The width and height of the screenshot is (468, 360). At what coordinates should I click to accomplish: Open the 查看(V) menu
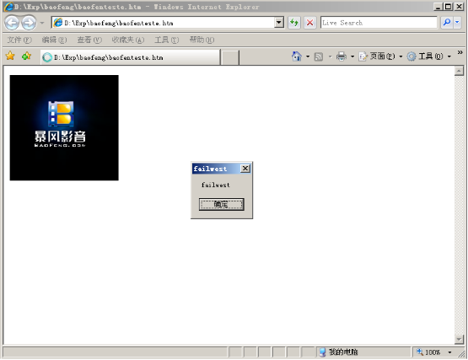click(x=89, y=40)
